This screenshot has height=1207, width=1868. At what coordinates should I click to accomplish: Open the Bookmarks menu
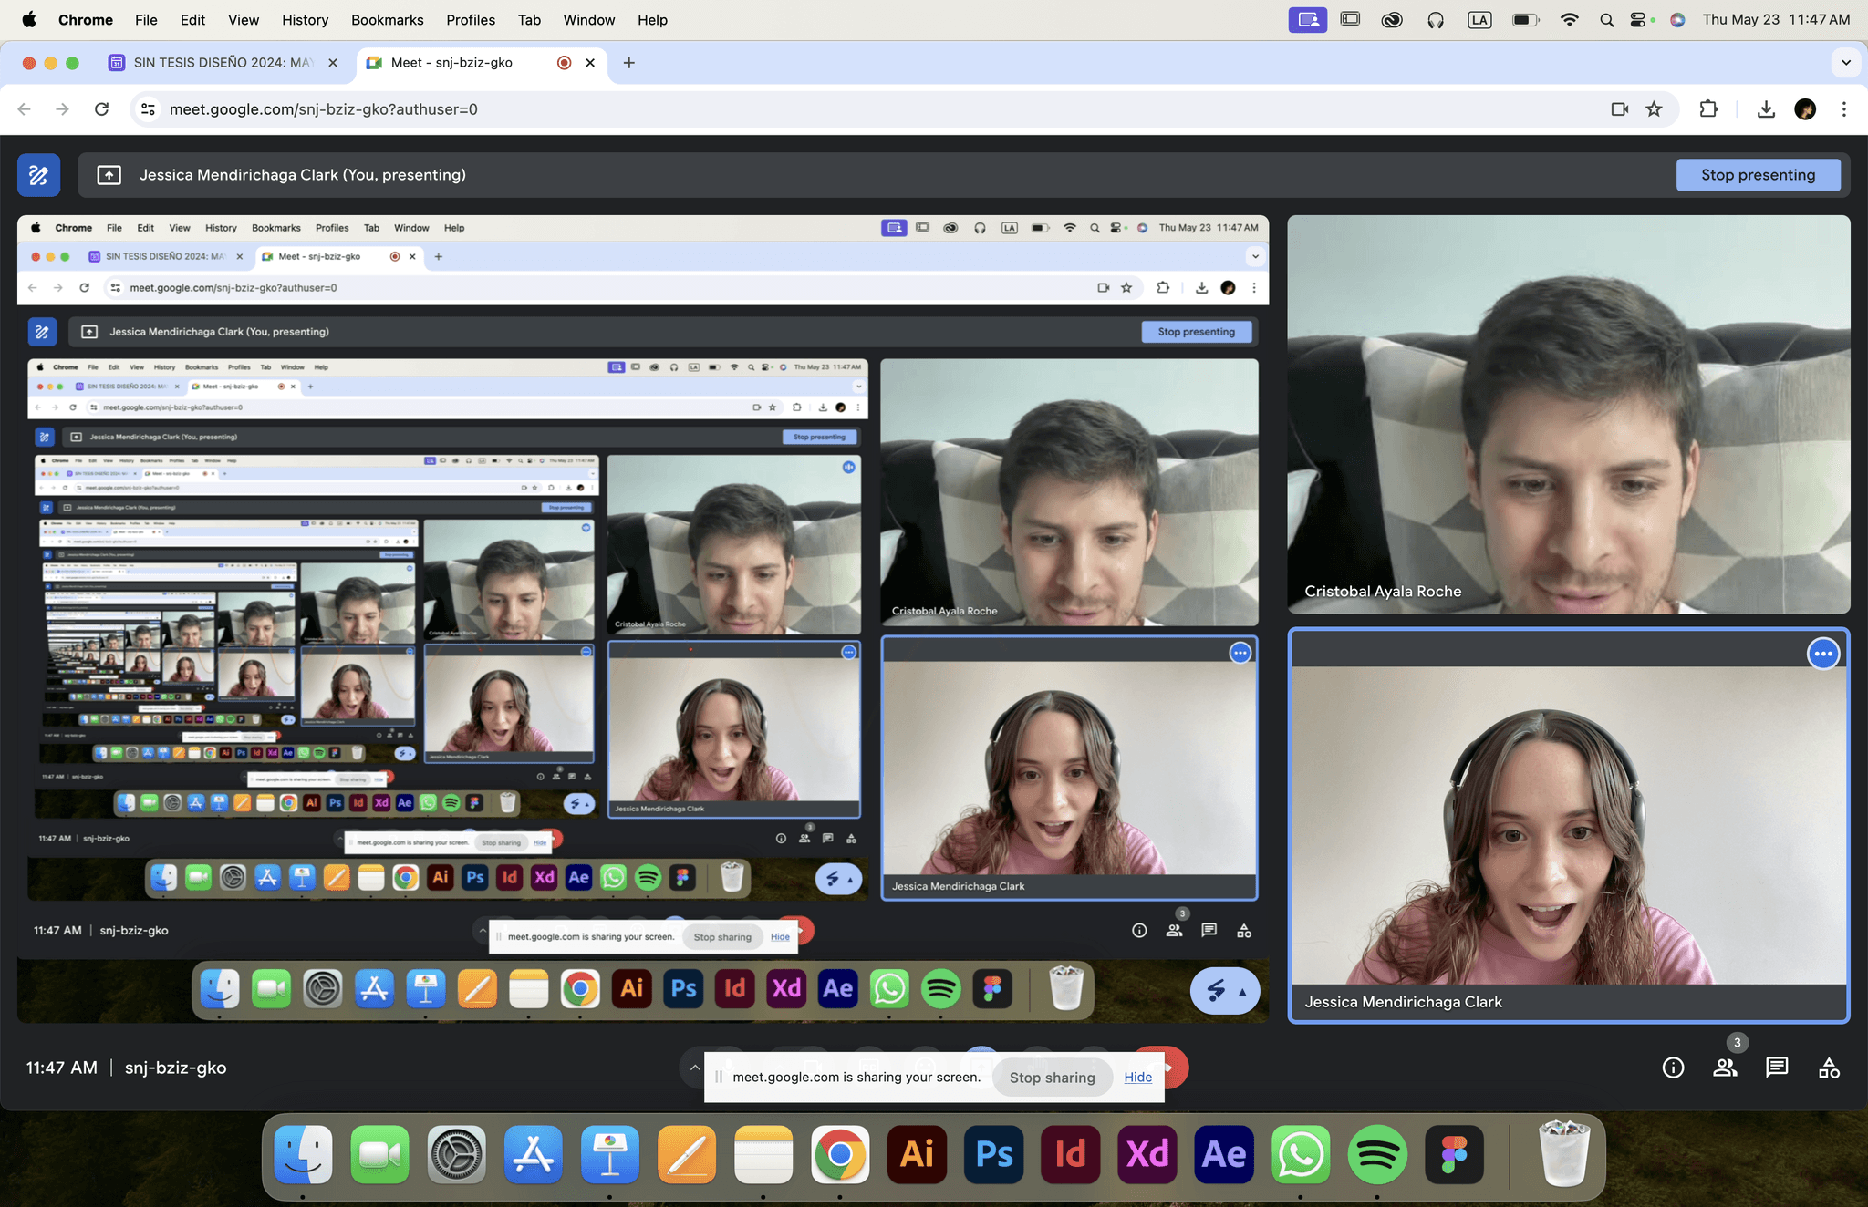tap(387, 20)
